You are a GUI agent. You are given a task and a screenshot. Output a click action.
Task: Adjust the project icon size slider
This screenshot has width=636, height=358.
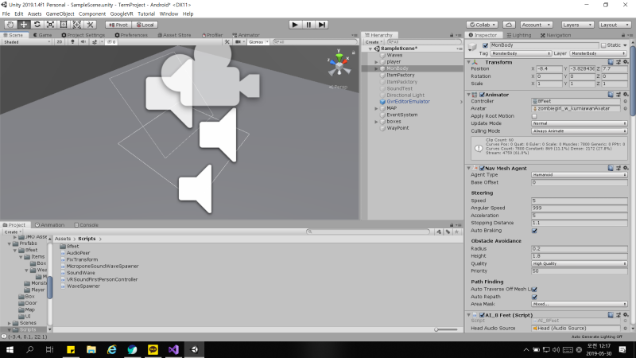coord(446,329)
